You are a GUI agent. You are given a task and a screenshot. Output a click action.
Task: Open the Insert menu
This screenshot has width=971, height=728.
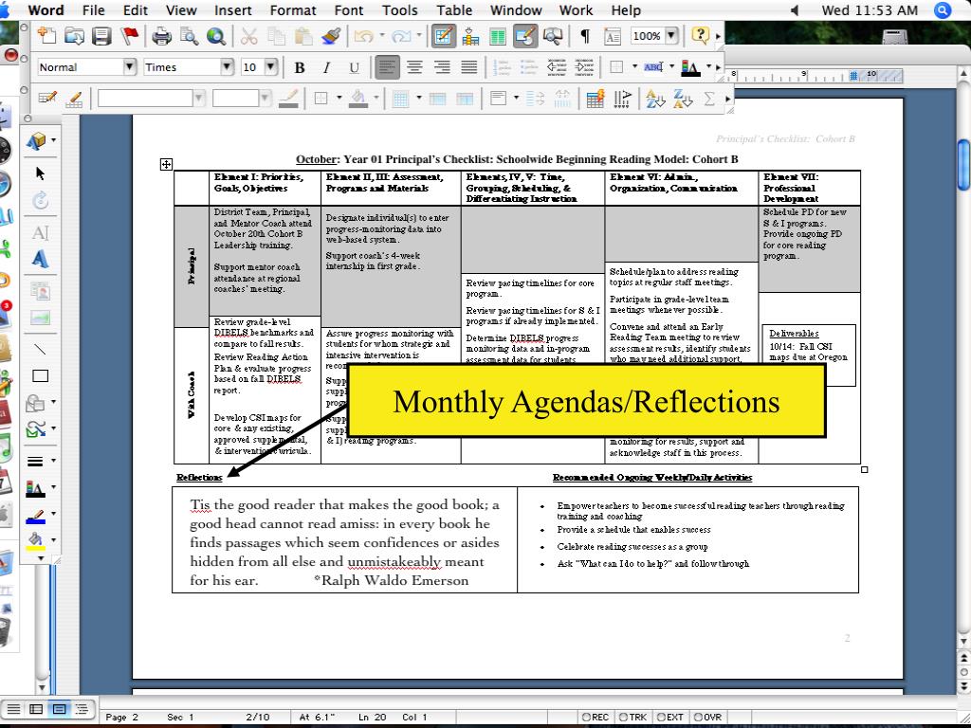point(233,10)
